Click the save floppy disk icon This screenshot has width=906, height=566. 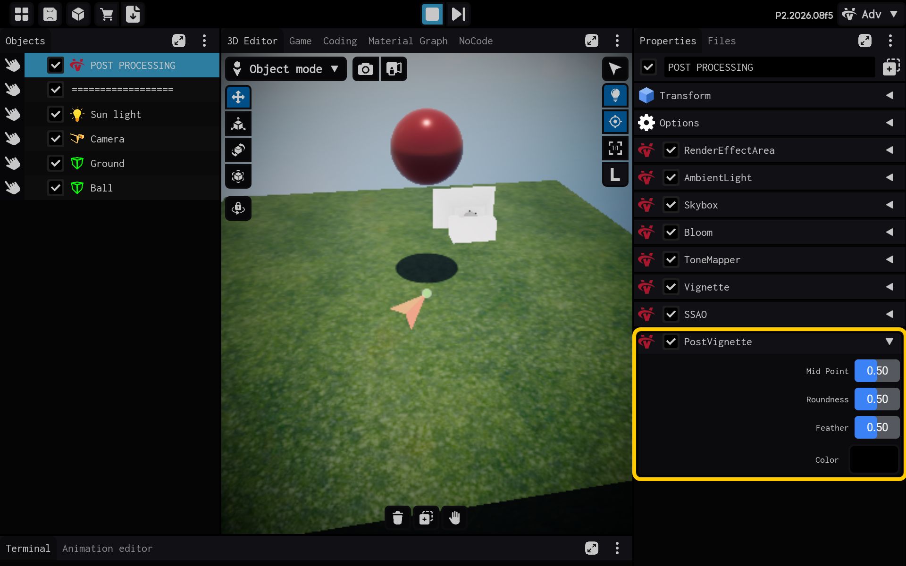point(50,14)
